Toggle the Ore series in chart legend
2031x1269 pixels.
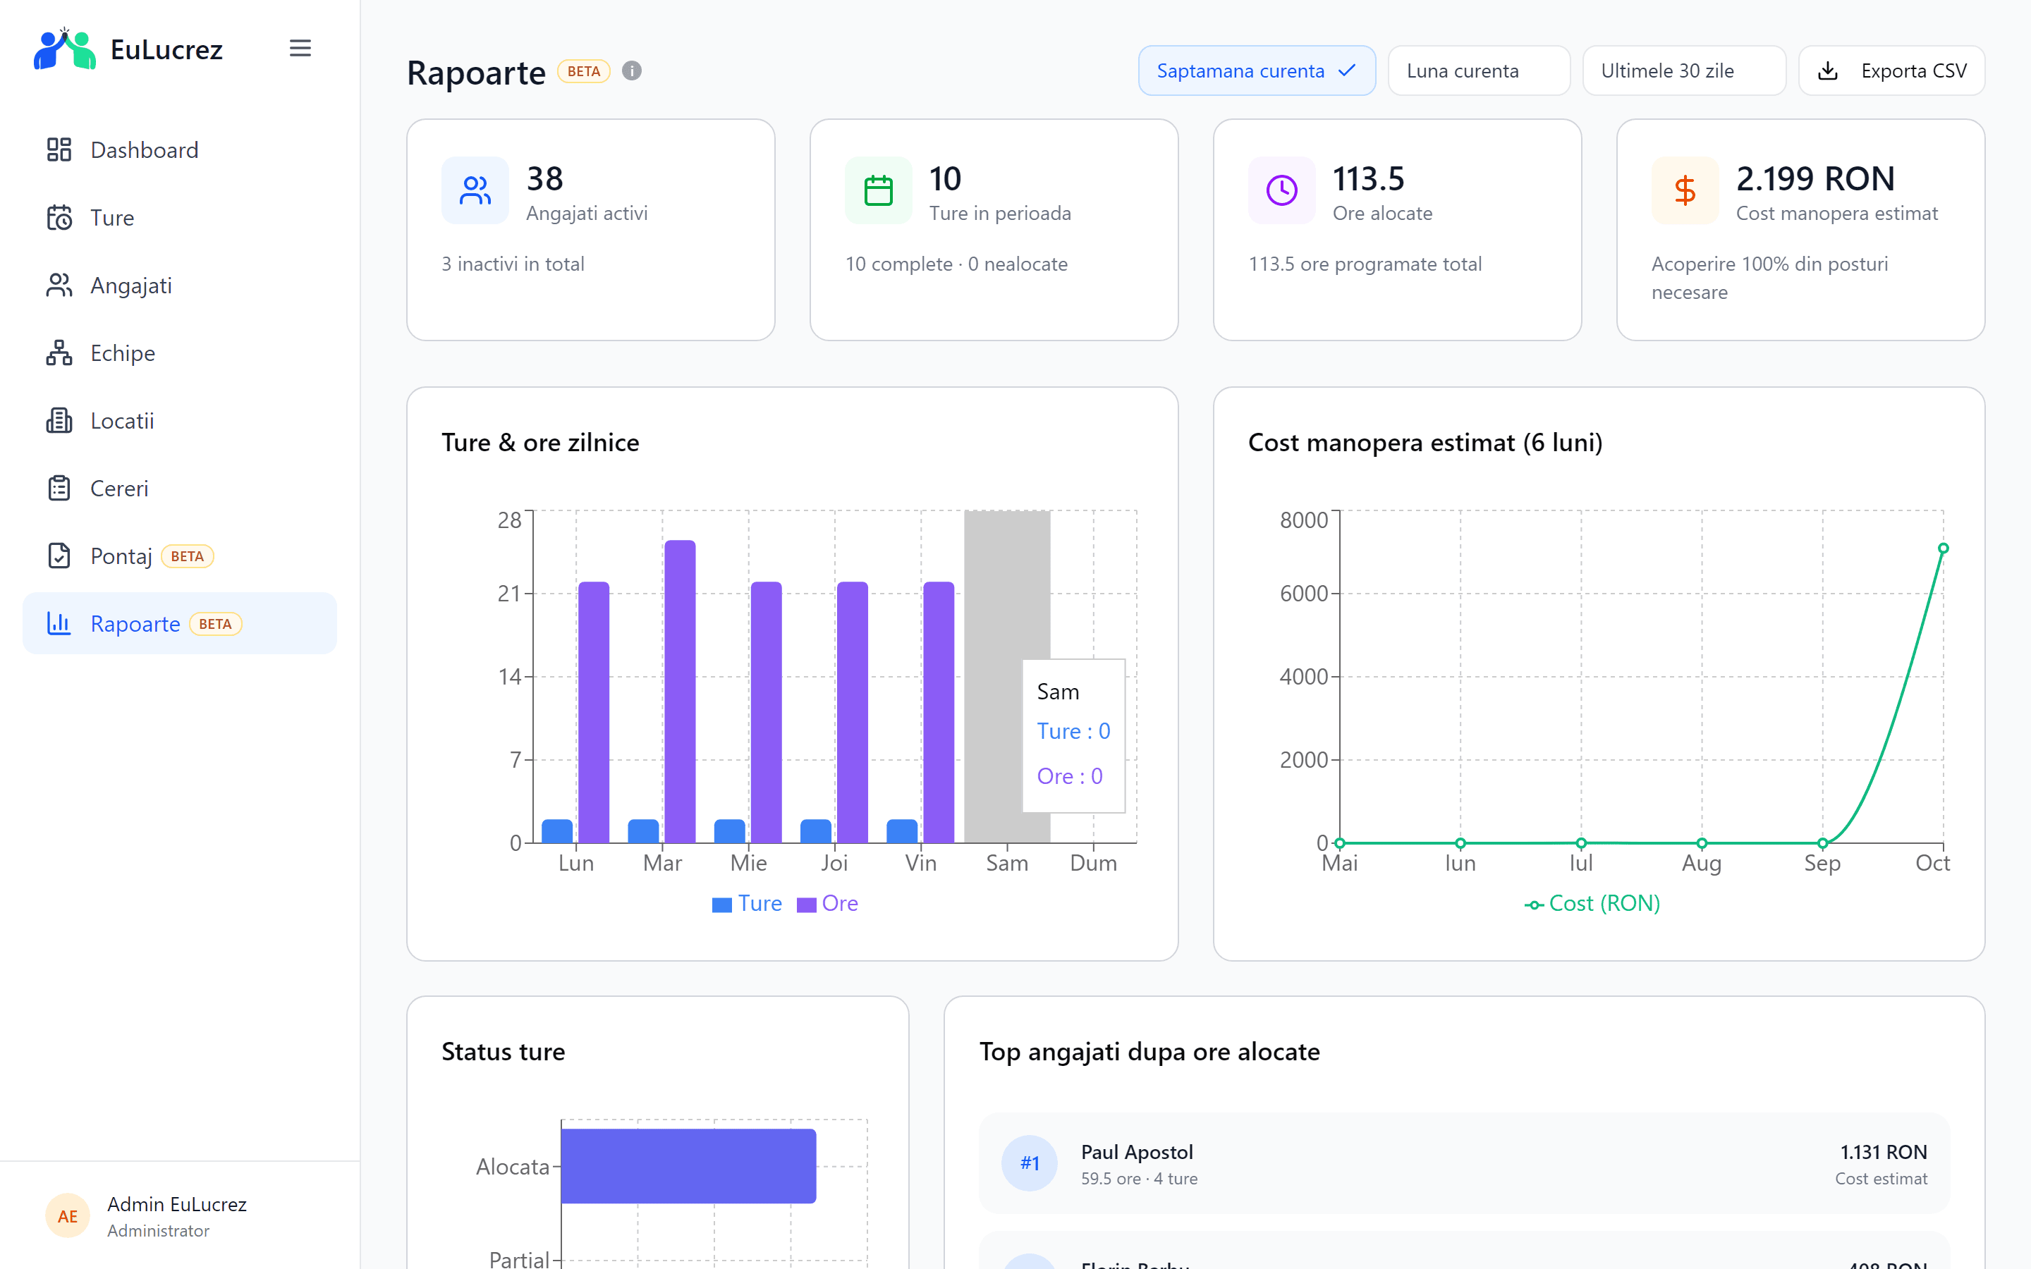827,904
